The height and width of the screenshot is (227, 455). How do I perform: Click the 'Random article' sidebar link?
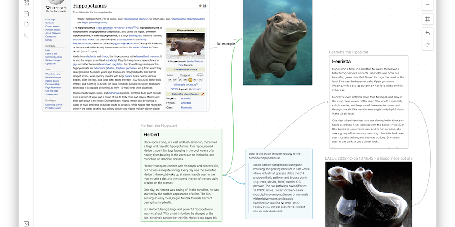coord(53,30)
